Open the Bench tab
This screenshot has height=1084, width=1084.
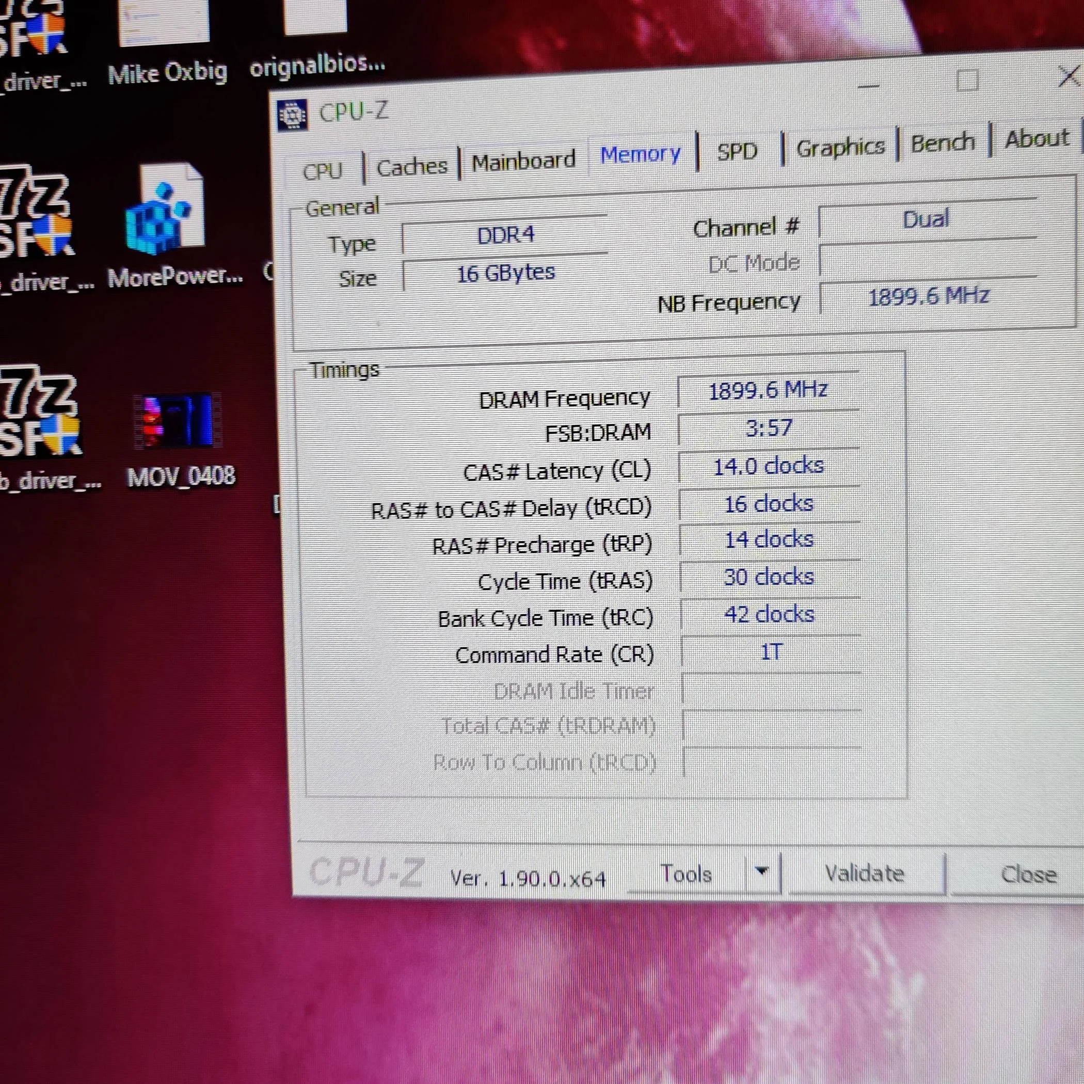[943, 142]
